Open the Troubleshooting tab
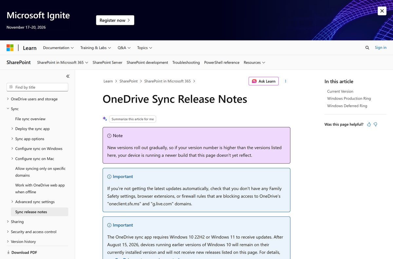This screenshot has height=259, width=393. [186, 62]
